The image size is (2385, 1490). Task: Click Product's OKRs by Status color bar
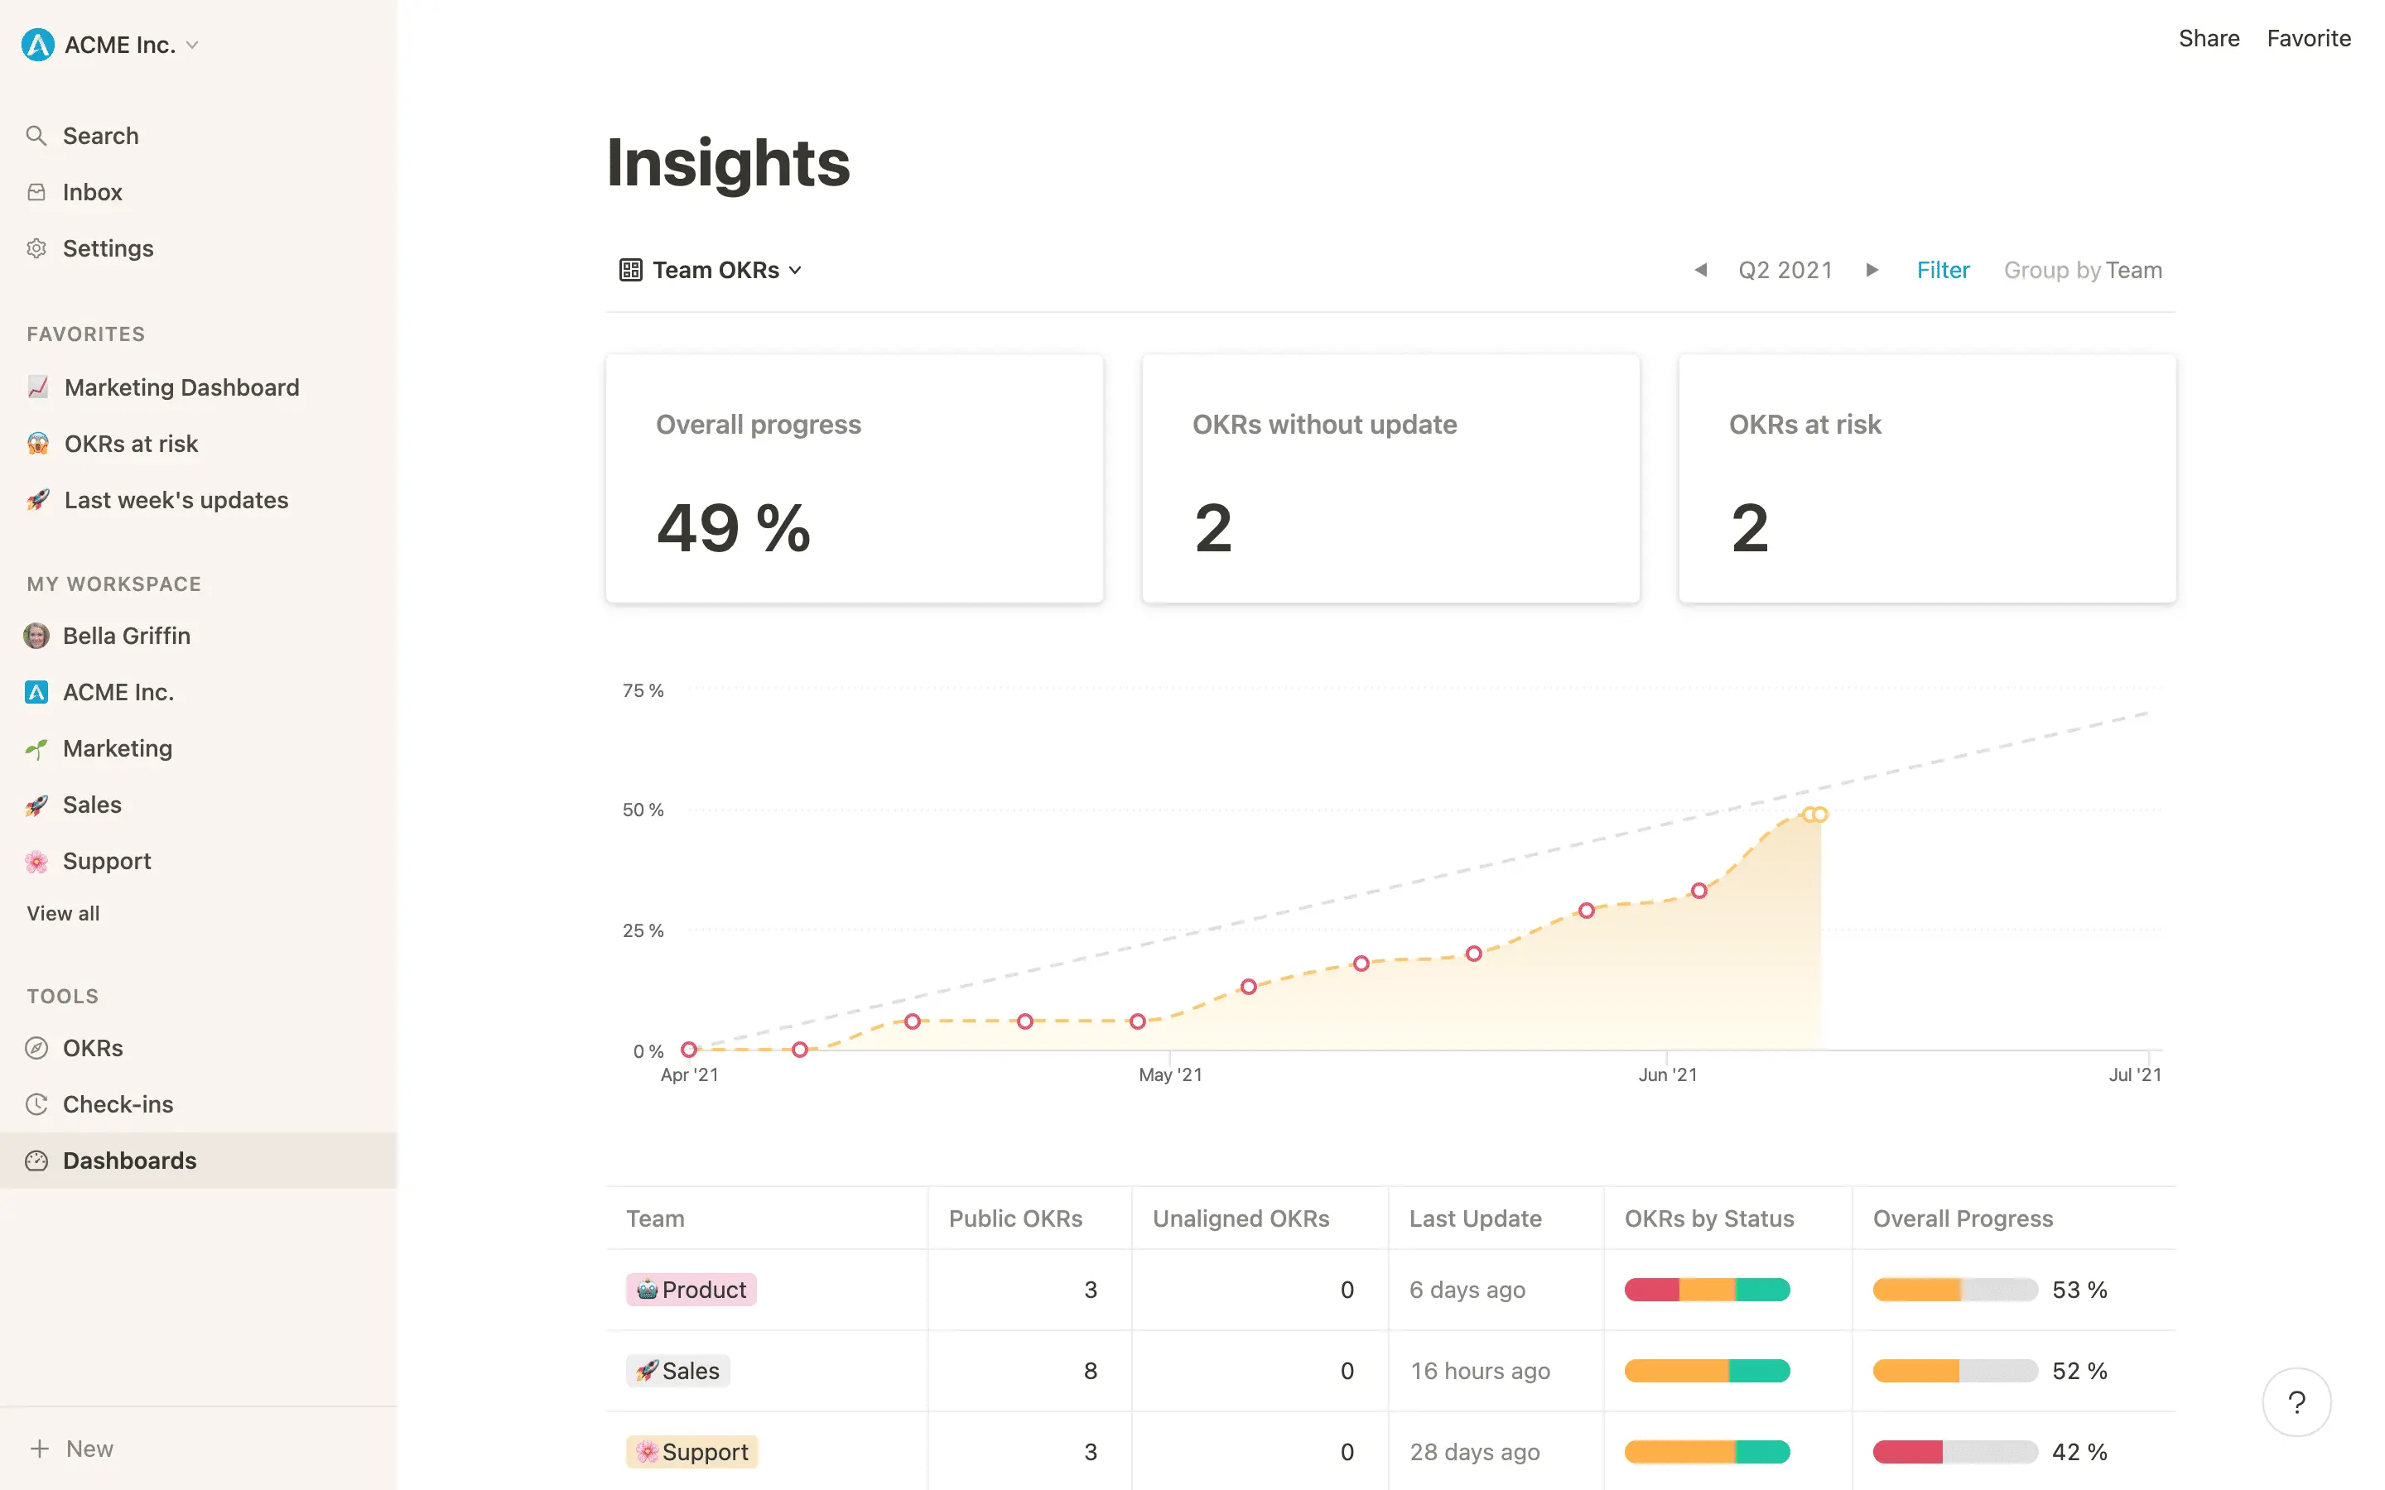[1707, 1290]
